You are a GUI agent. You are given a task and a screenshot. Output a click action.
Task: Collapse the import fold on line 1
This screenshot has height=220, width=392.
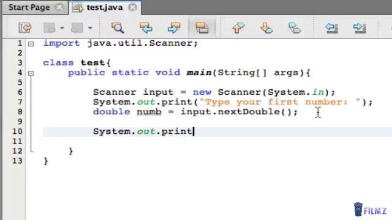[x=31, y=44]
